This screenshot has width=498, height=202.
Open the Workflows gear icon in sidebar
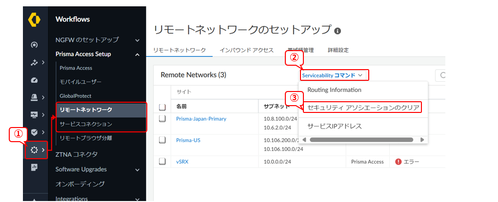click(x=34, y=150)
